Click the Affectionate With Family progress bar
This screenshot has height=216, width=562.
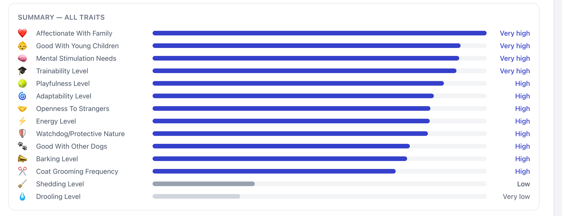tap(319, 33)
